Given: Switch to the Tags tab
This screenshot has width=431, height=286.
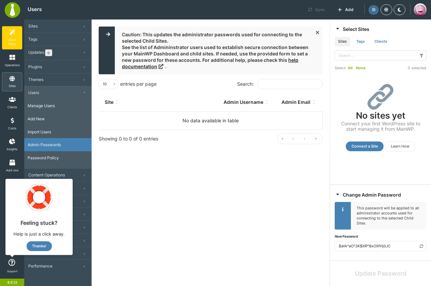Looking at the screenshot, I should (360, 41).
